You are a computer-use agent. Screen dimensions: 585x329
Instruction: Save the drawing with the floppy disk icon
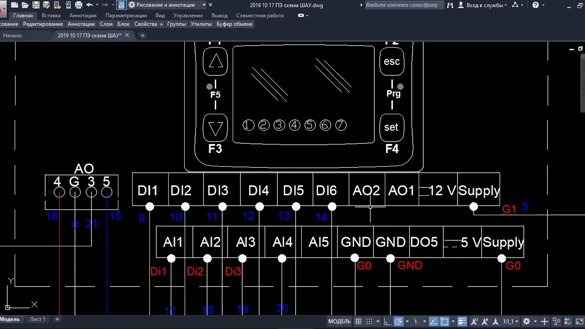[x=36, y=5]
